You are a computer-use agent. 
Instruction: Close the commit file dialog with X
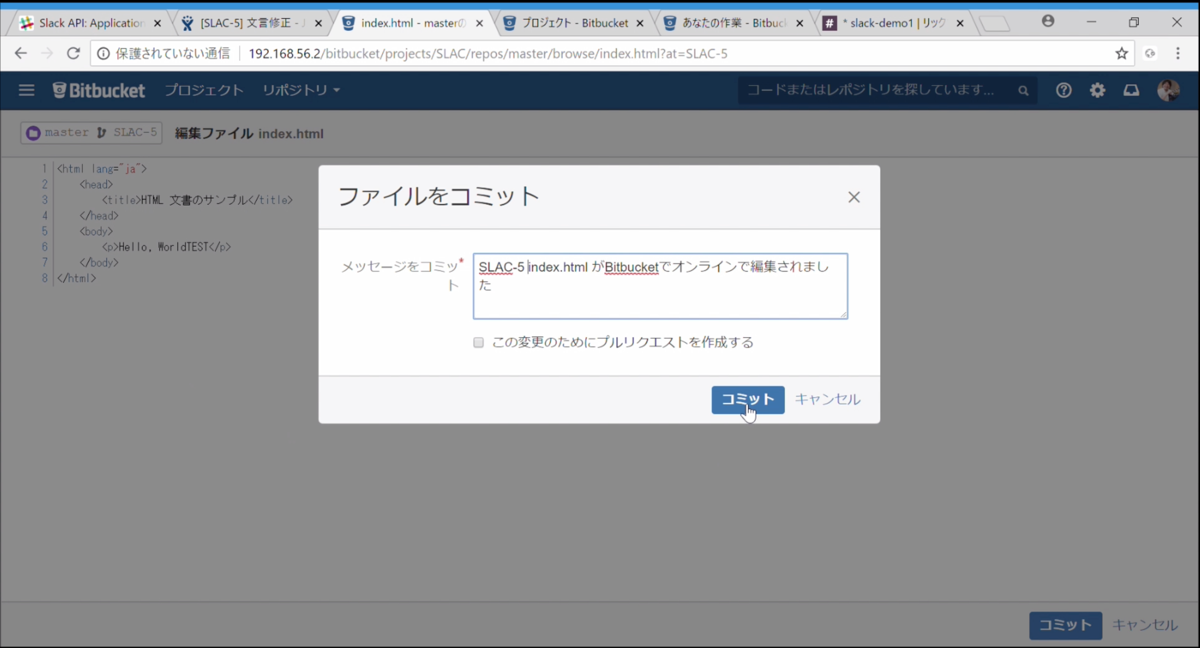(854, 197)
